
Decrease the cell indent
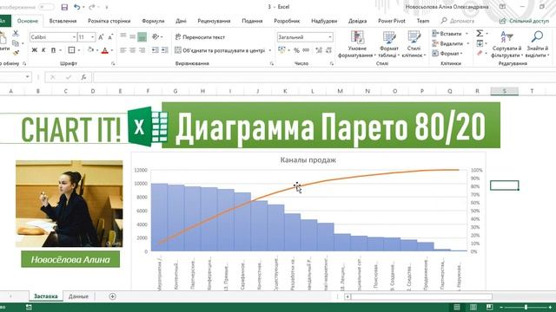point(155,50)
